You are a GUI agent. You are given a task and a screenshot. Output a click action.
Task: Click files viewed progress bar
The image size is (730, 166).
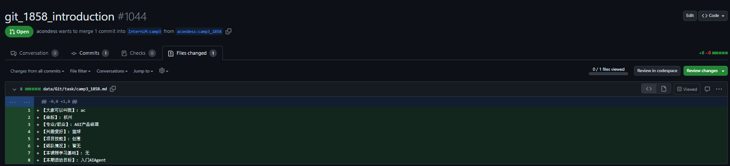pos(608,73)
